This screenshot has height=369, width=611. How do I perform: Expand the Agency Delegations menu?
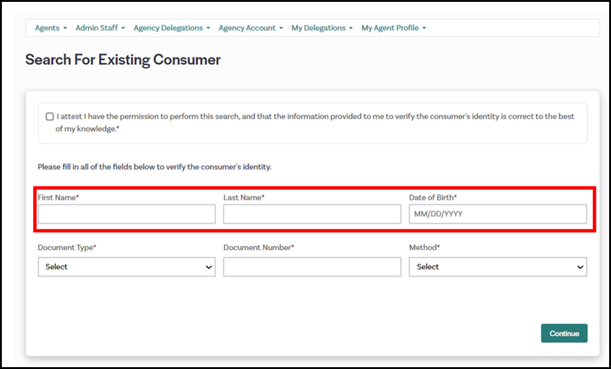(x=171, y=28)
